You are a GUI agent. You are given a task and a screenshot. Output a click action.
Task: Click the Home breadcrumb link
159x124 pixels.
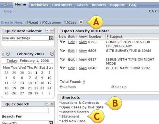(x=7, y=11)
